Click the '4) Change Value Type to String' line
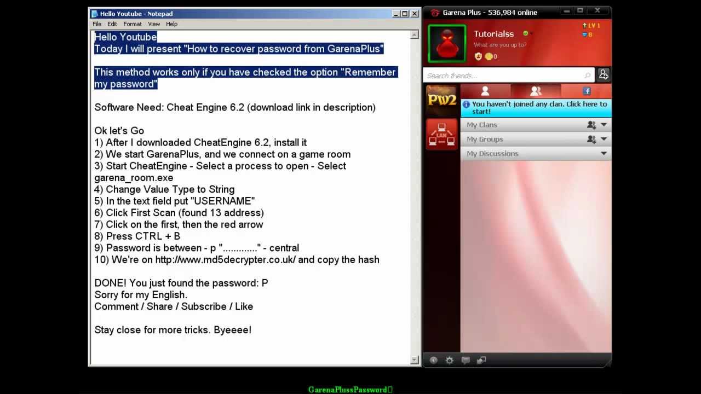This screenshot has height=394, width=701. (x=164, y=189)
